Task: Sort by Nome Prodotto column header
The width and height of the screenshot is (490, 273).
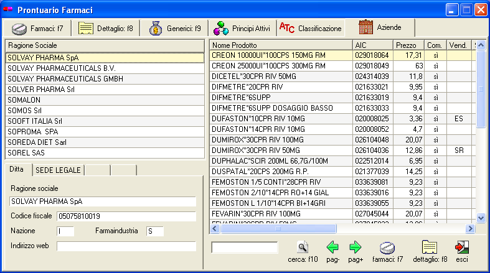Action: (x=280, y=45)
